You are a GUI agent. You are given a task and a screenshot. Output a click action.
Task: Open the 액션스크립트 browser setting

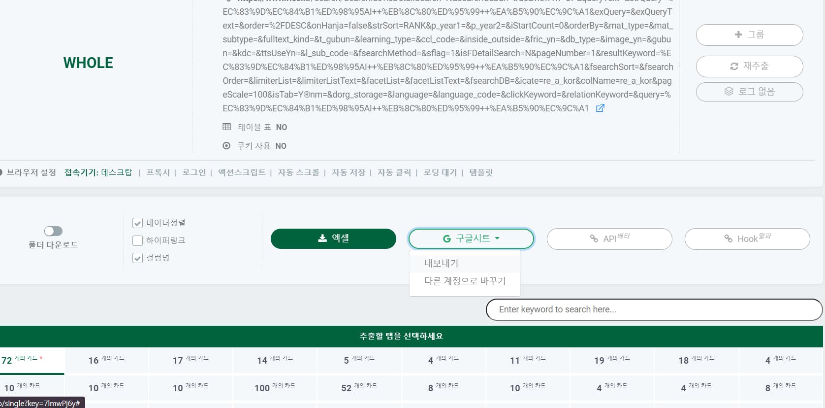[242, 172]
